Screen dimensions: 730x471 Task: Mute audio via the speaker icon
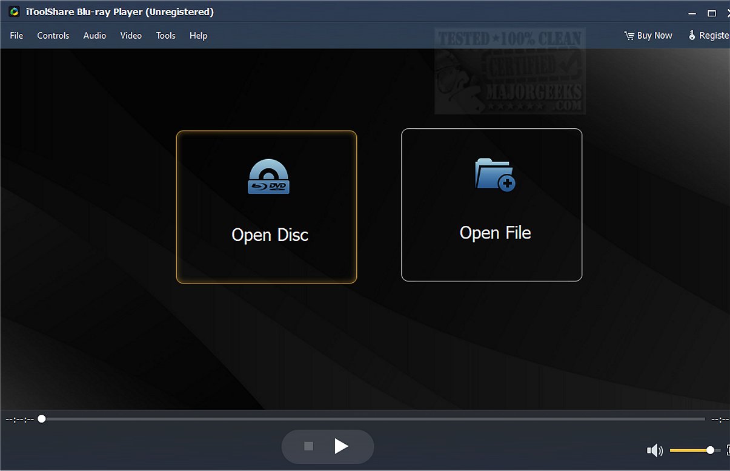pyautogui.click(x=655, y=450)
